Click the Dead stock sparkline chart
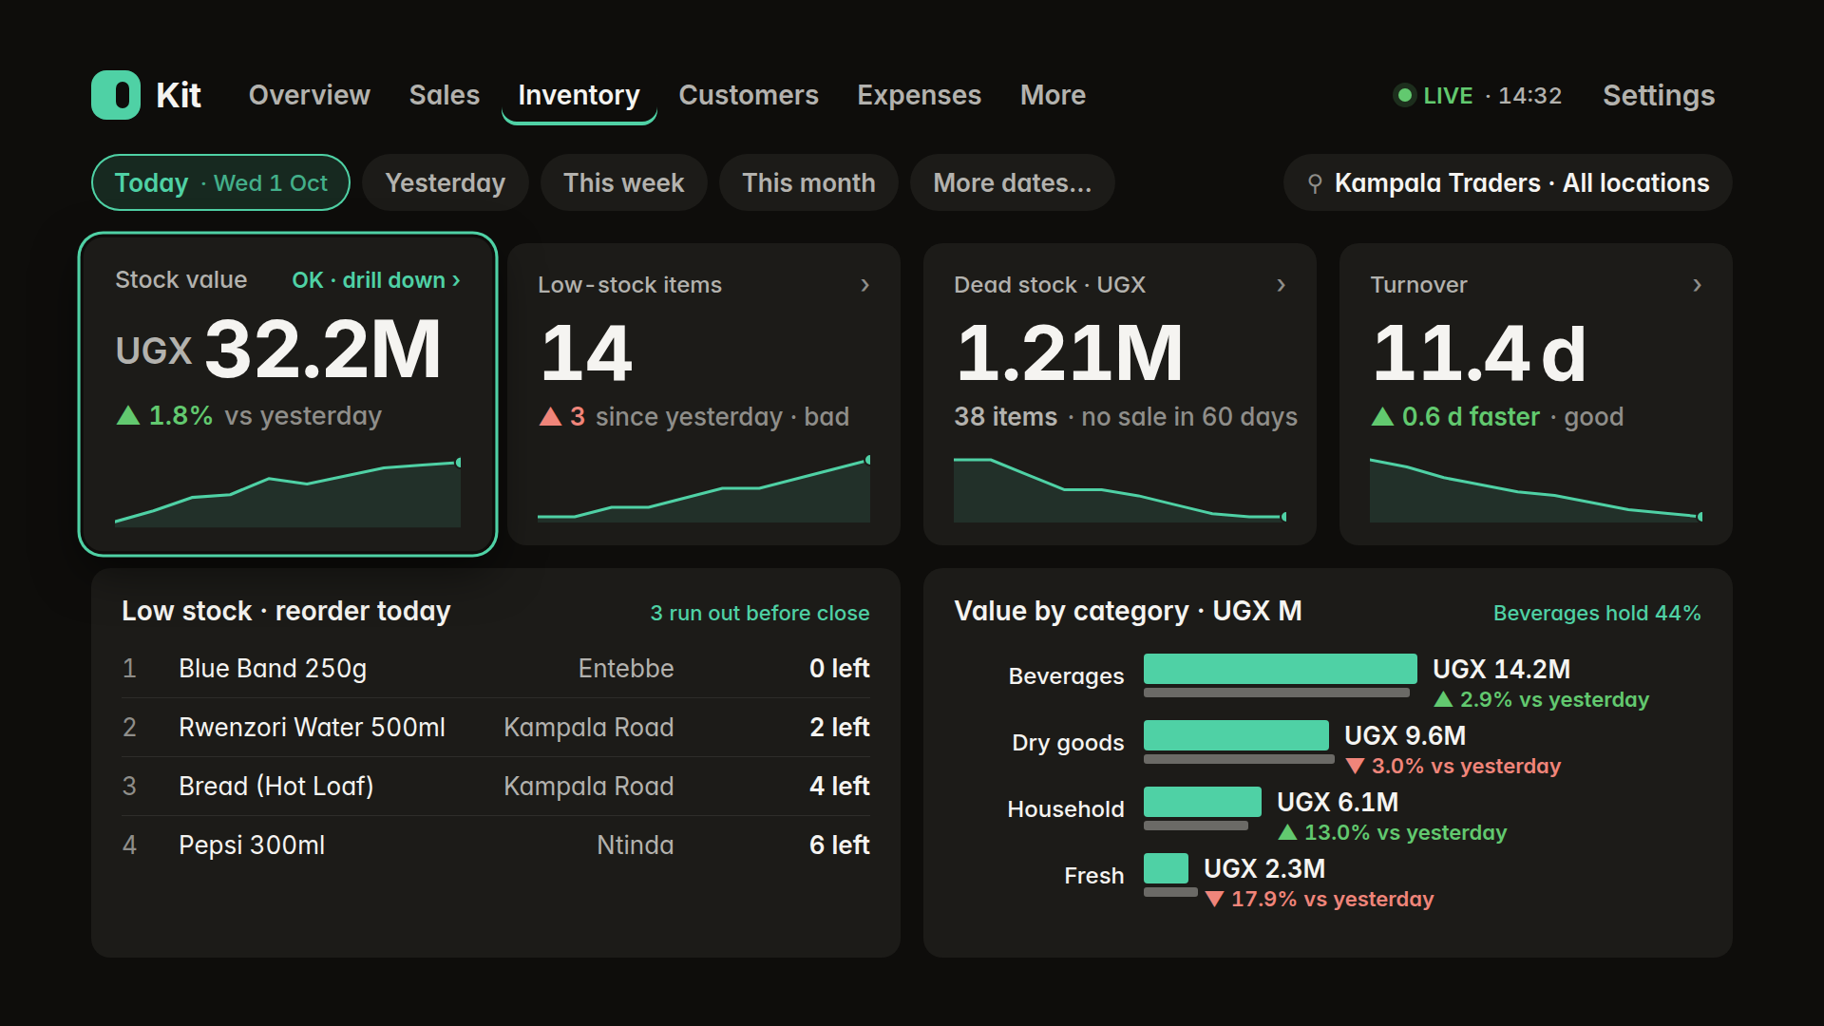 (x=1120, y=489)
